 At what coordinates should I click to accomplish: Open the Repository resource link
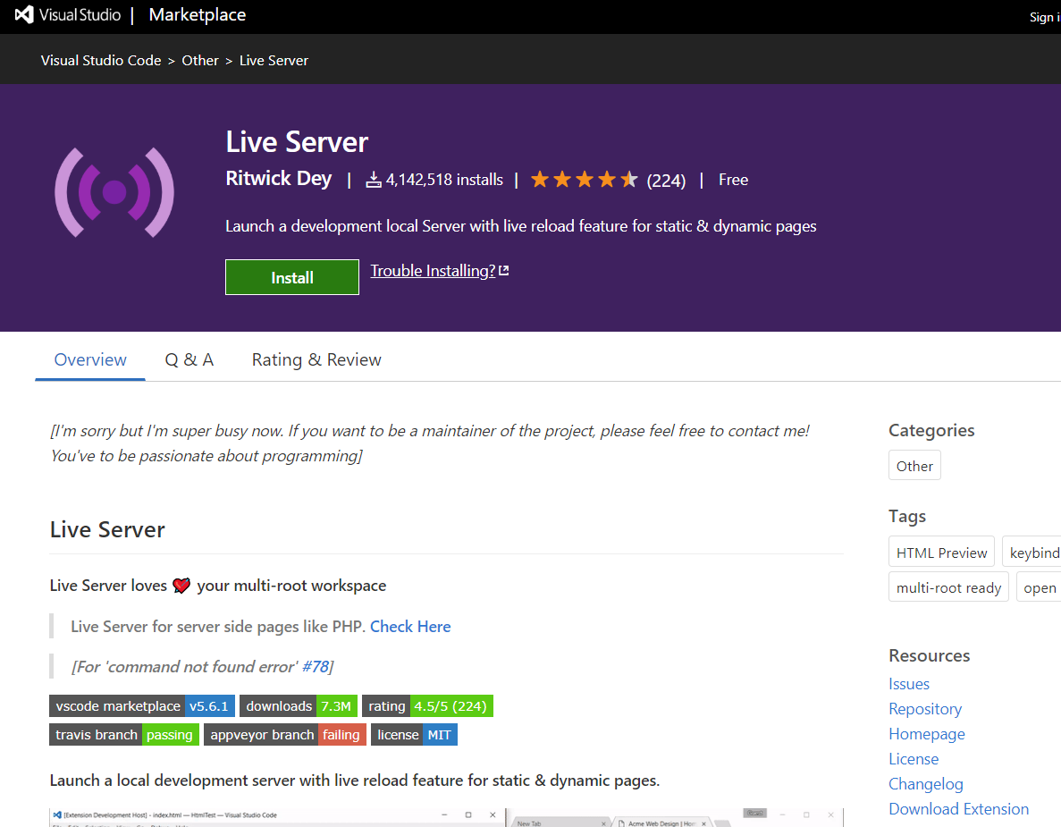pyautogui.click(x=925, y=709)
